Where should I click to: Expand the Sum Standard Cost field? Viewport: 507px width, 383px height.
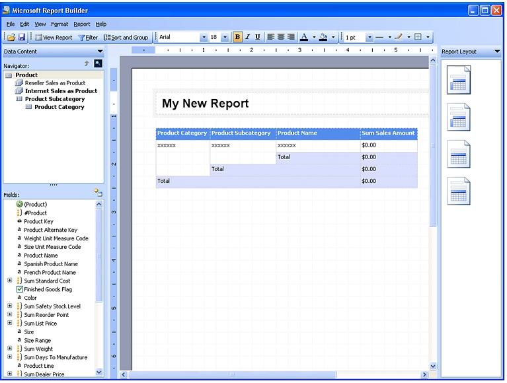pyautogui.click(x=10, y=281)
